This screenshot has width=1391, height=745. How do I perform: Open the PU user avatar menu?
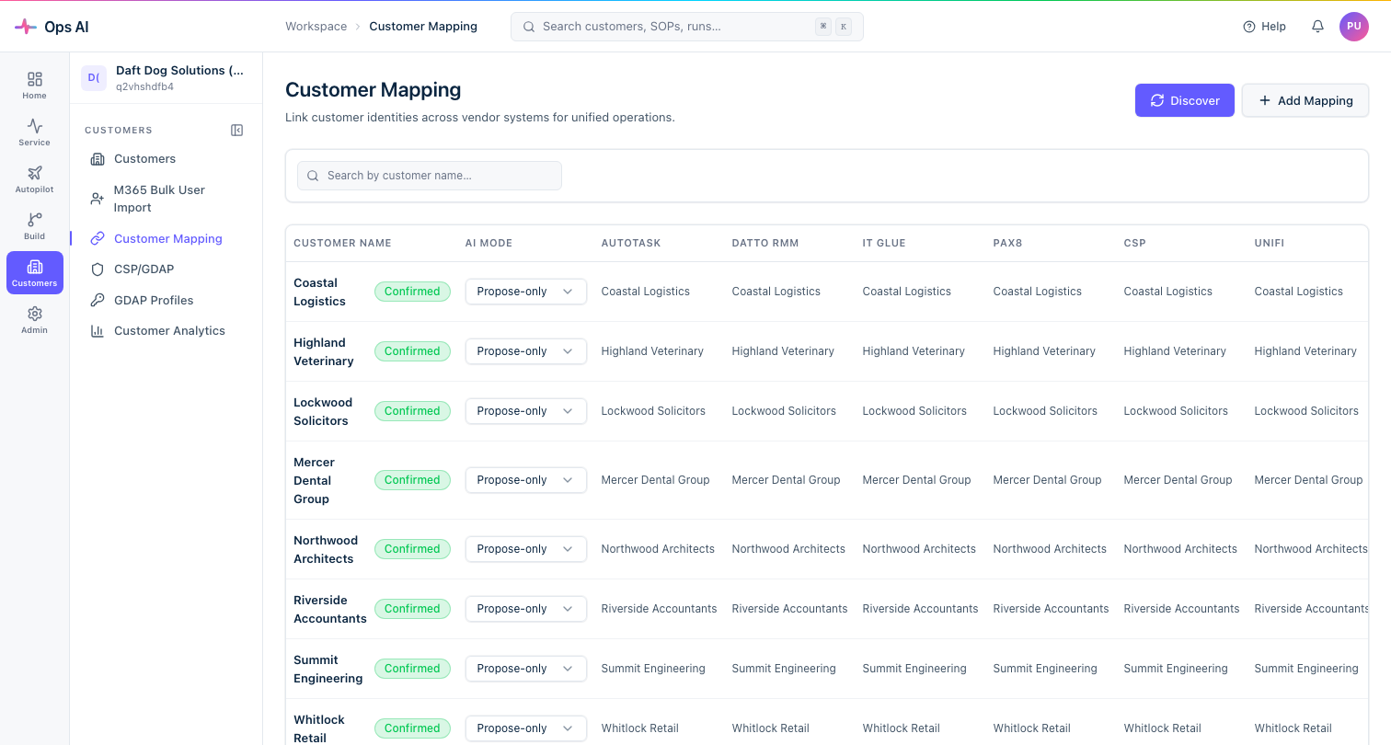pyautogui.click(x=1353, y=27)
